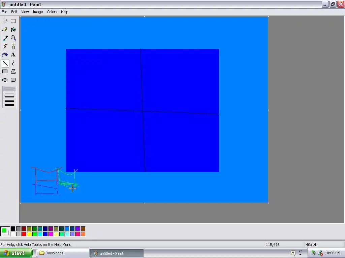
Task: Choose the rectangular Select tool
Action: (13, 21)
